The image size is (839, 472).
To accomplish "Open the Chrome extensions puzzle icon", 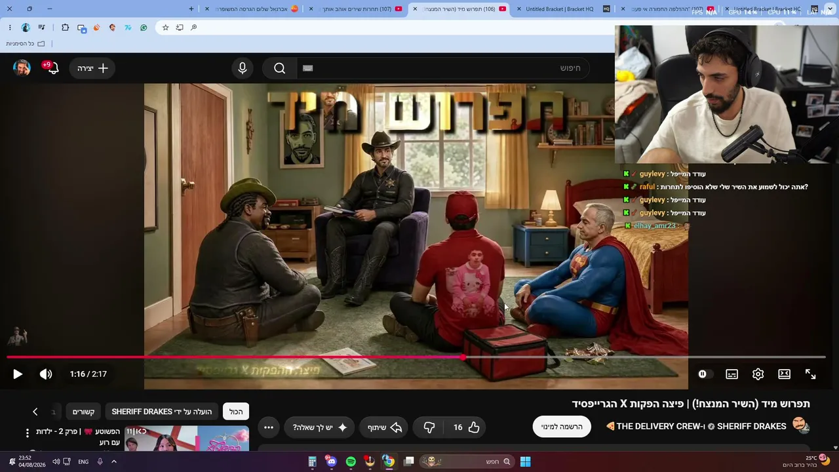I will (x=65, y=28).
